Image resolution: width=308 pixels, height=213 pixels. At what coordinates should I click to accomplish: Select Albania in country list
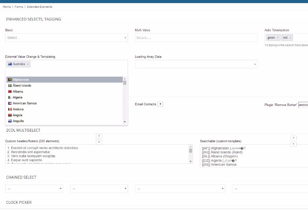click(x=65, y=92)
